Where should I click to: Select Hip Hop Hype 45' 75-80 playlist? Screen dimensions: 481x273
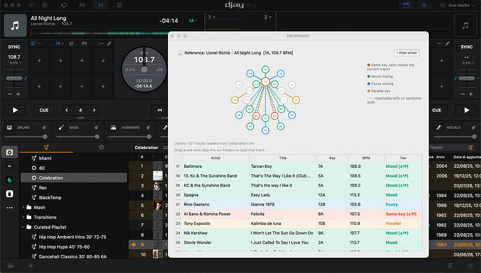64,247
